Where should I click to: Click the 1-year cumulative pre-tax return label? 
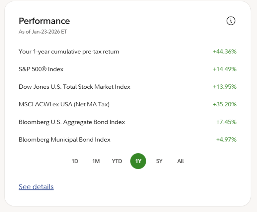69,52
